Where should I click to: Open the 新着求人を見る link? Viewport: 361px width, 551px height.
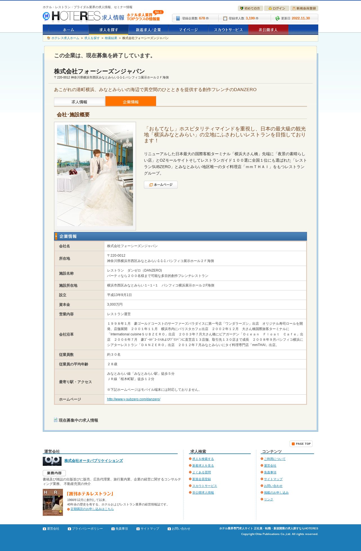[203, 466]
